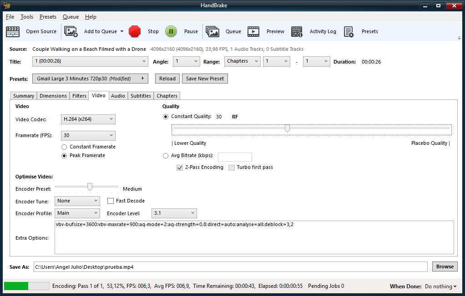Switch to the Audio tab

[x=118, y=96]
